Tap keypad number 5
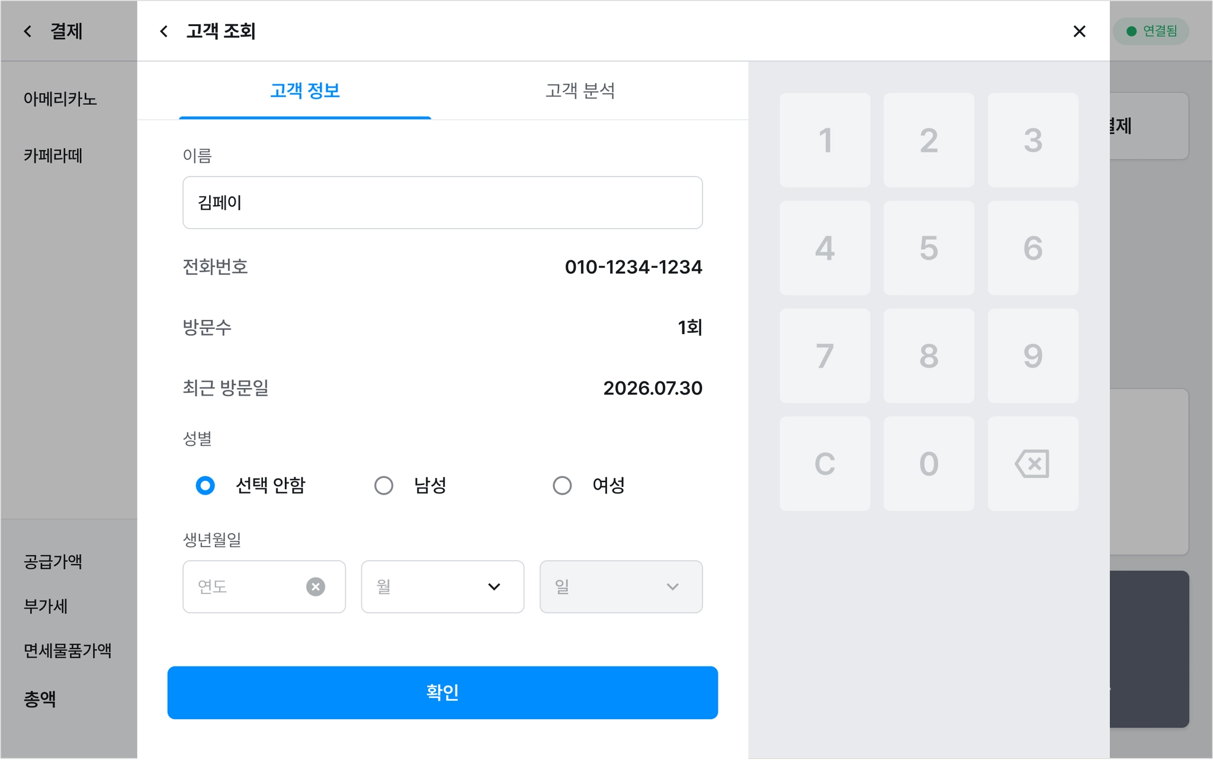The height and width of the screenshot is (760, 1213). tap(929, 248)
